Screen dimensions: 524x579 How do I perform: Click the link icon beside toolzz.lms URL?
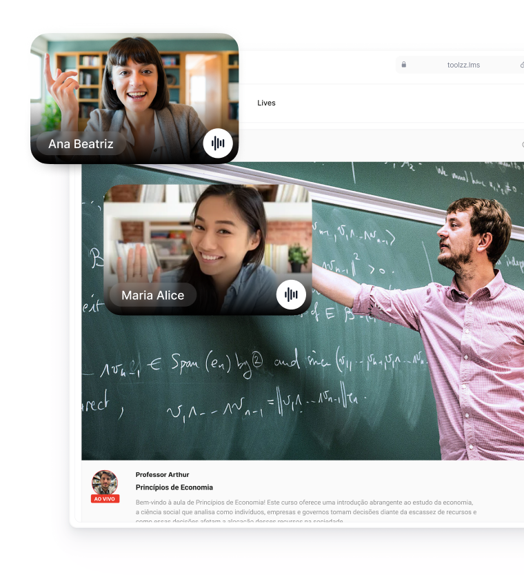tap(521, 65)
